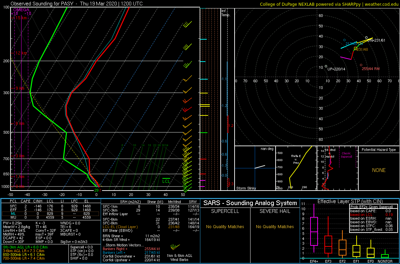Click the Storm Slinky plot
The width and height of the screenshot is (400, 264).
tap(255, 168)
